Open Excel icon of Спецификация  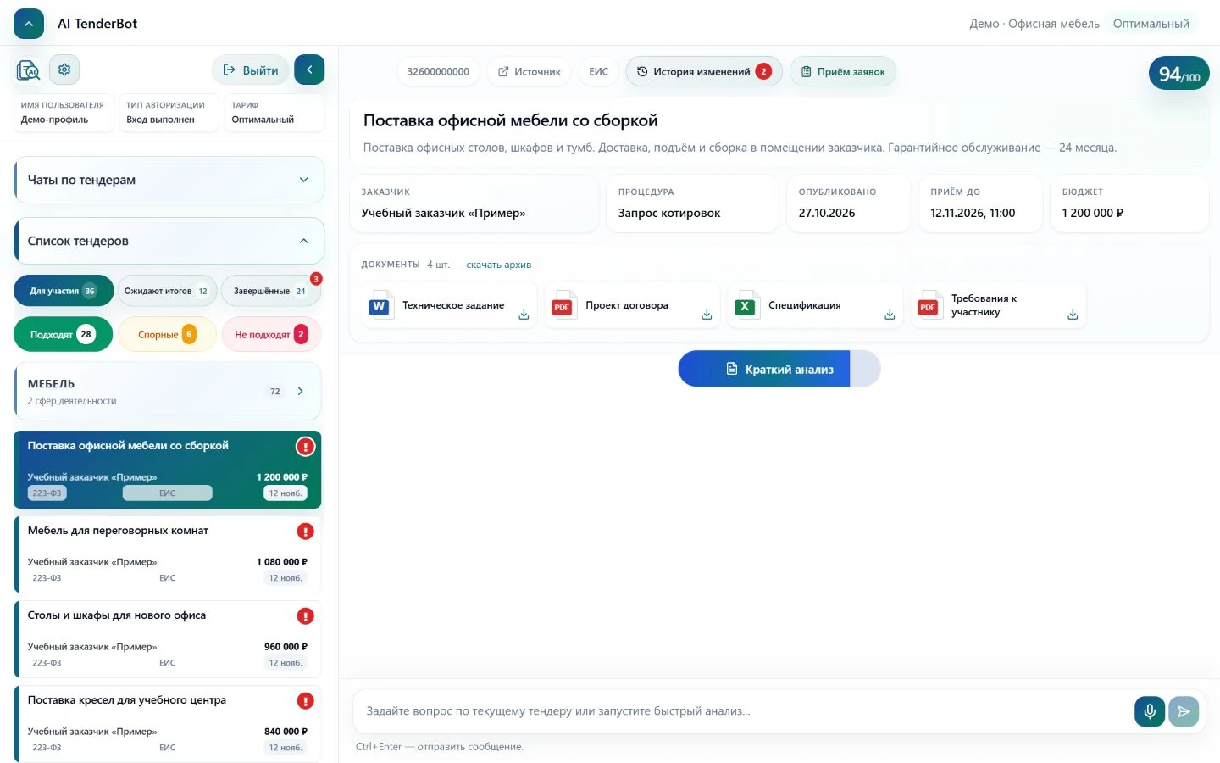pyautogui.click(x=746, y=305)
